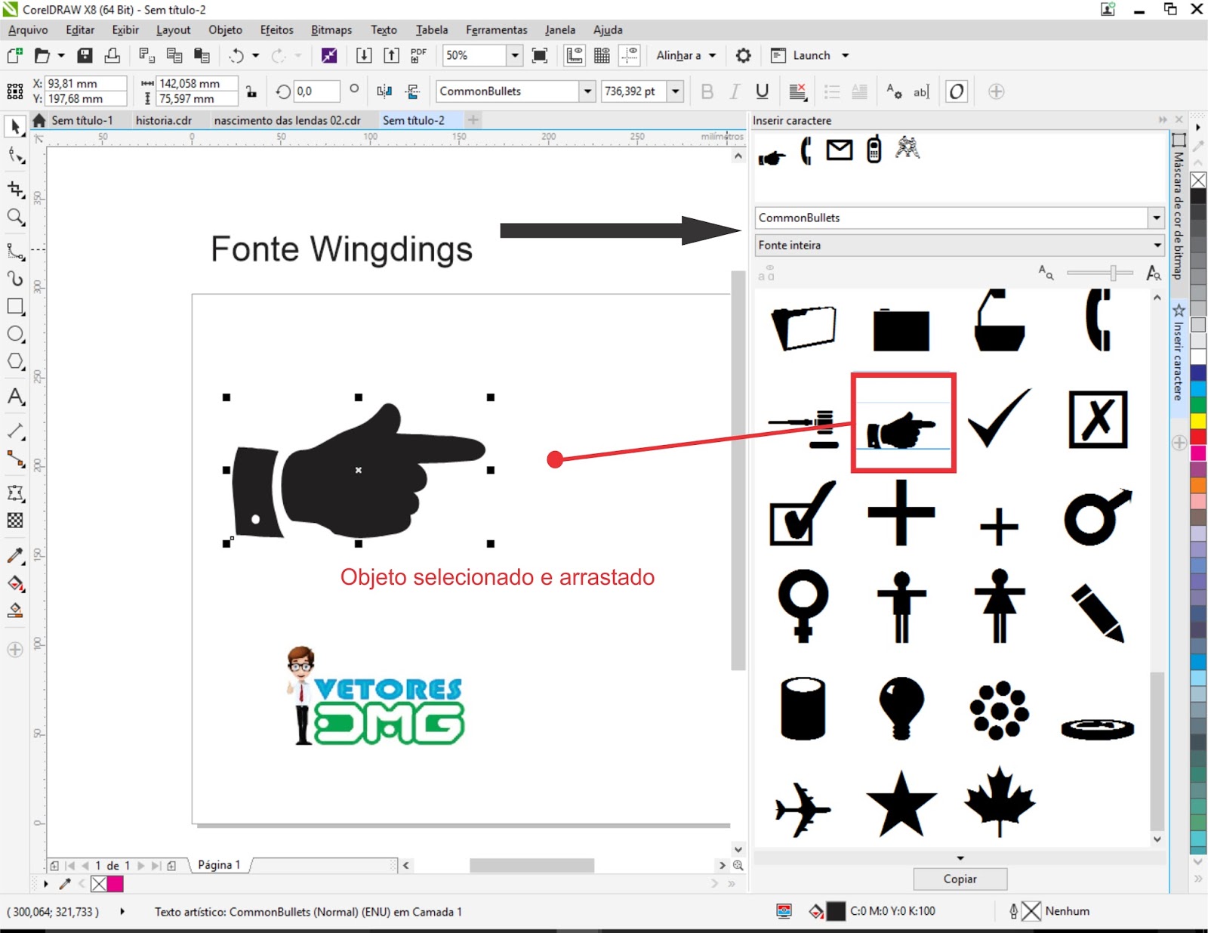Open the CommonBullets font dropdown in Inserir caractere
The width and height of the screenshot is (1208, 933).
pos(1157,218)
